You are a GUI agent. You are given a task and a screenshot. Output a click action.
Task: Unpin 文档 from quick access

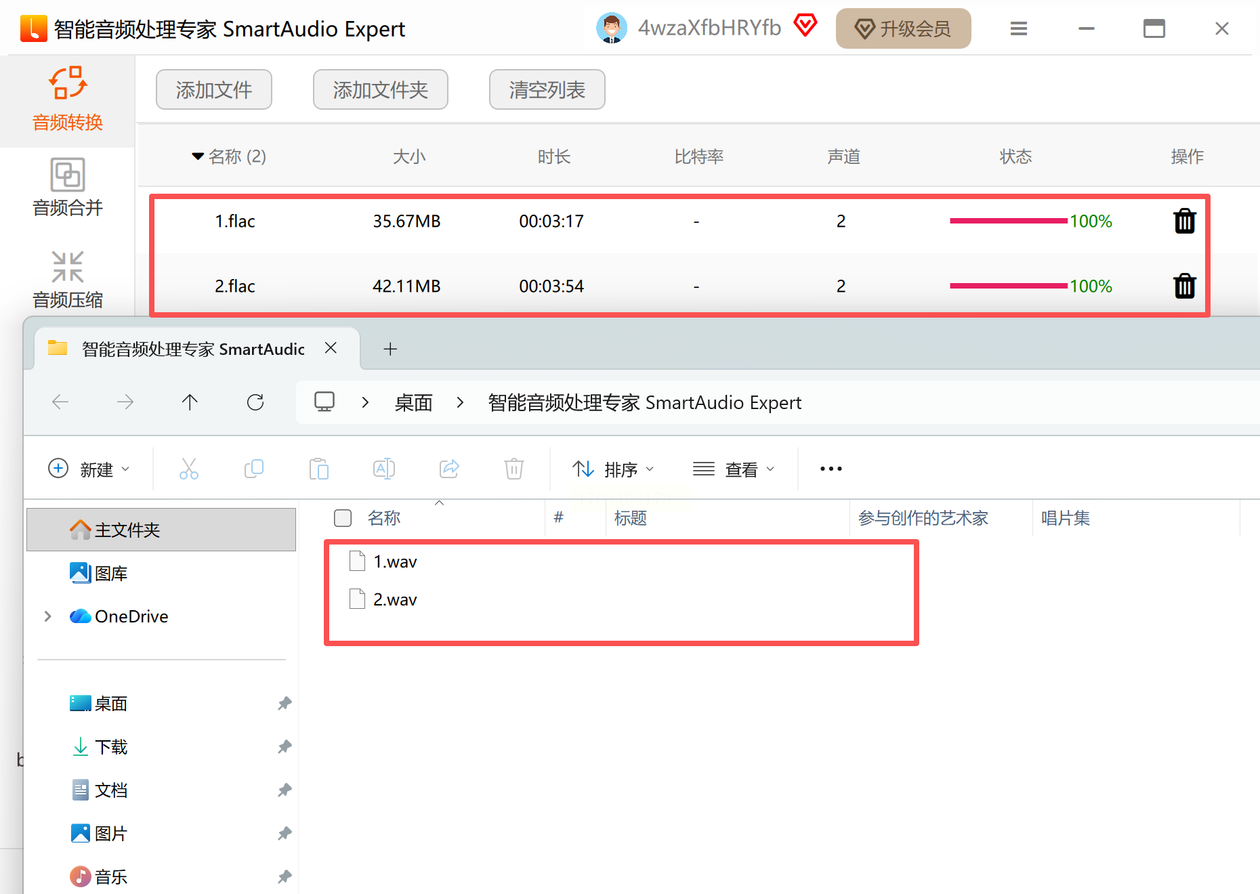click(x=285, y=790)
